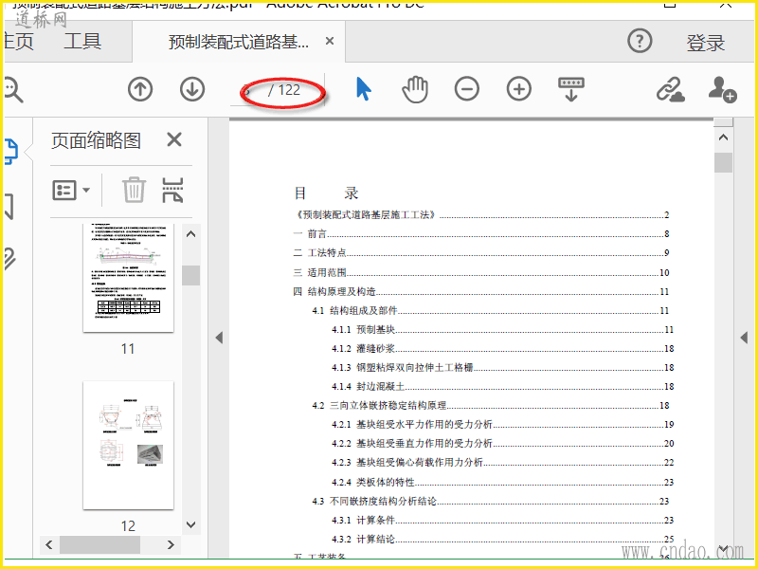Click the document vertical scrollbar thumb
The width and height of the screenshot is (758, 569).
click(x=723, y=162)
